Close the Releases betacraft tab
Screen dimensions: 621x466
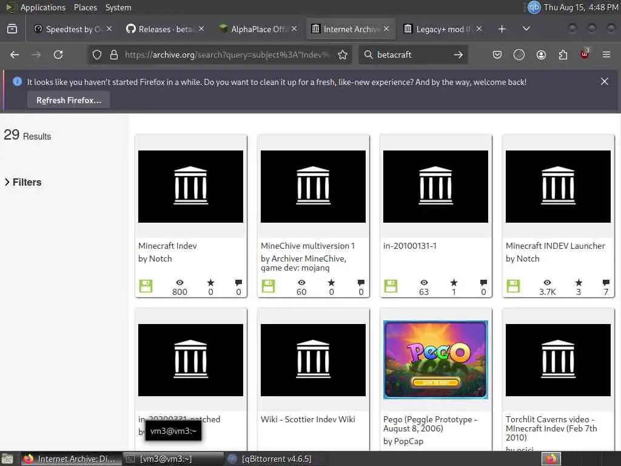click(201, 29)
